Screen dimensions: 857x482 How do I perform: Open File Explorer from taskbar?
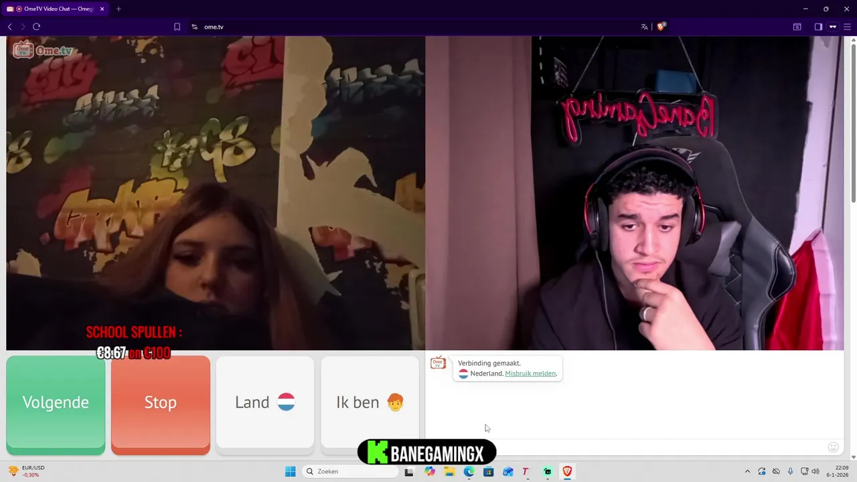point(449,471)
